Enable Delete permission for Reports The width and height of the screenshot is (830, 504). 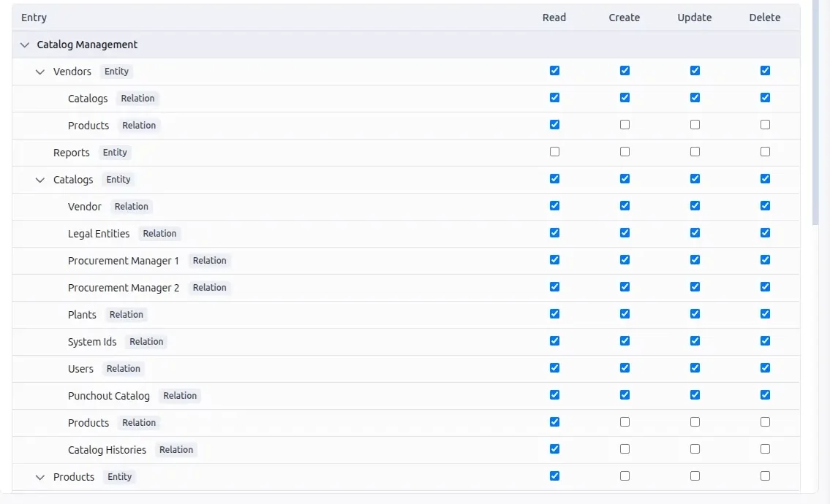(765, 152)
